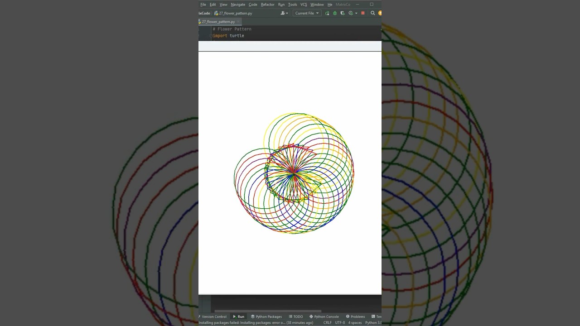Run with Coverage icon

pos(342,13)
